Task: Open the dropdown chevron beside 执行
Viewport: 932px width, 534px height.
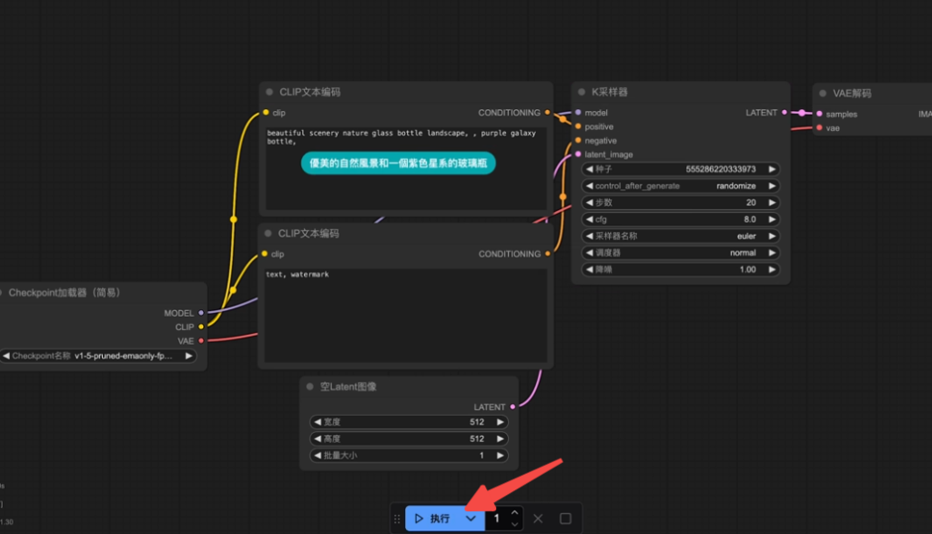Action: coord(471,519)
